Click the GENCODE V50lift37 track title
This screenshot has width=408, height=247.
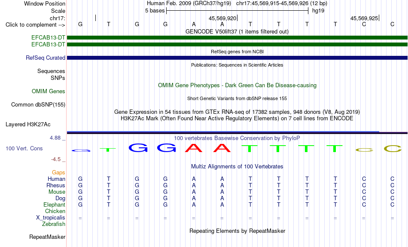pos(237,31)
